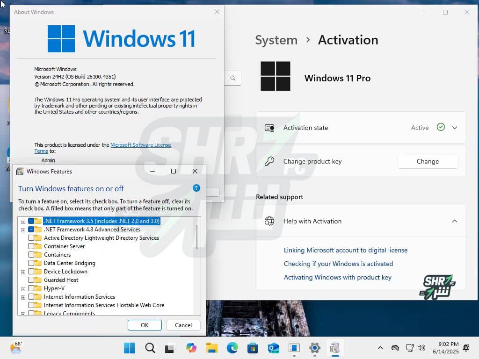The width and height of the screenshot is (479, 359).
Task: Click OK in Windows Features dialog
Action: point(145,325)
